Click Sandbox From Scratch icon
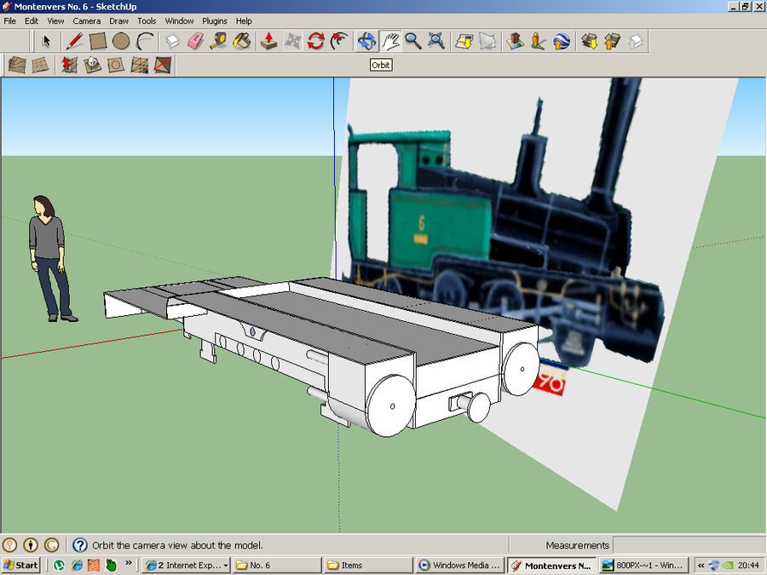 click(40, 65)
